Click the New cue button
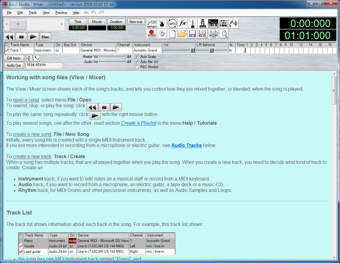 [x=136, y=22]
